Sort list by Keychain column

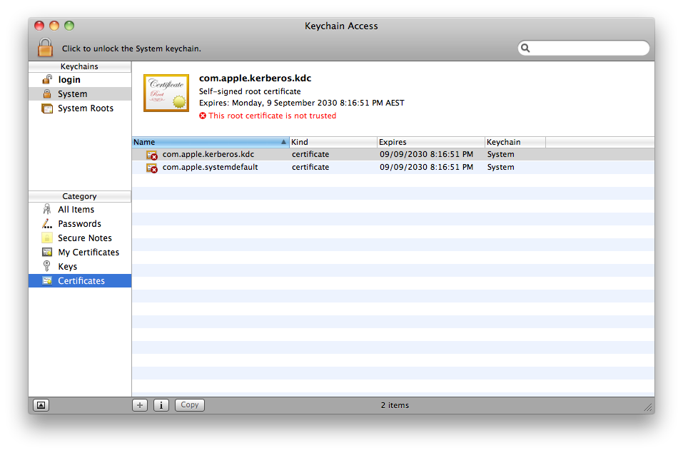click(515, 142)
